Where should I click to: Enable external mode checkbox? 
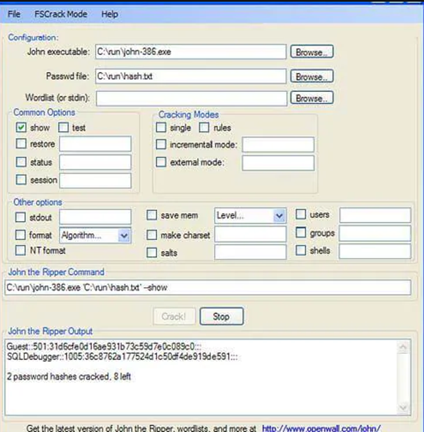click(161, 162)
